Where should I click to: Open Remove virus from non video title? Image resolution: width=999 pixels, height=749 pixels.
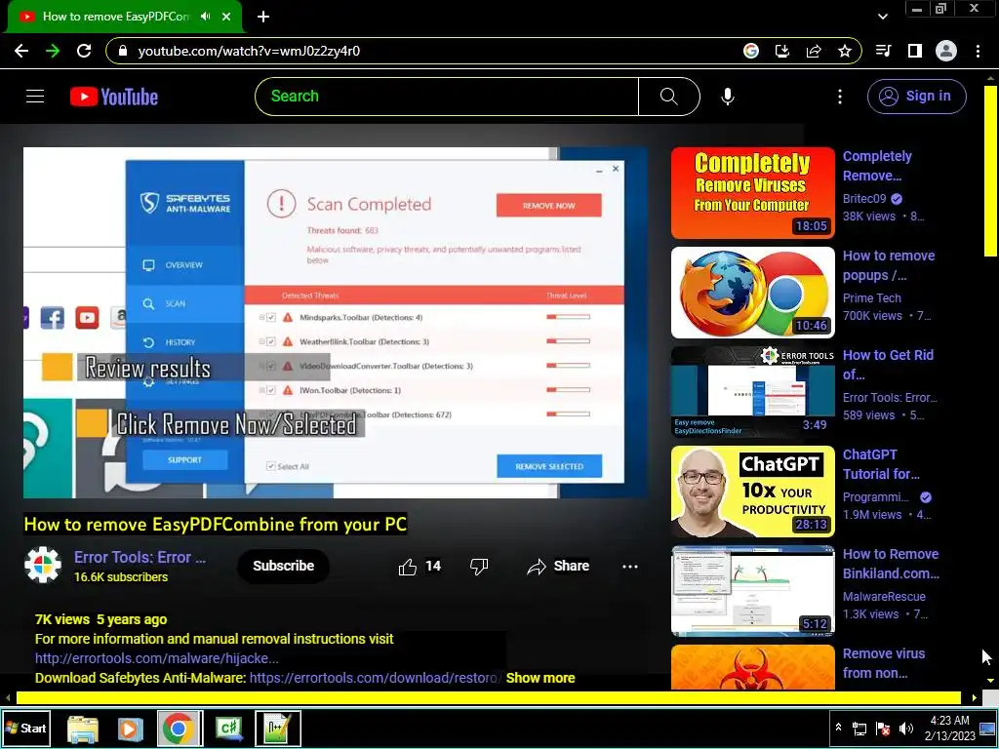[884, 663]
